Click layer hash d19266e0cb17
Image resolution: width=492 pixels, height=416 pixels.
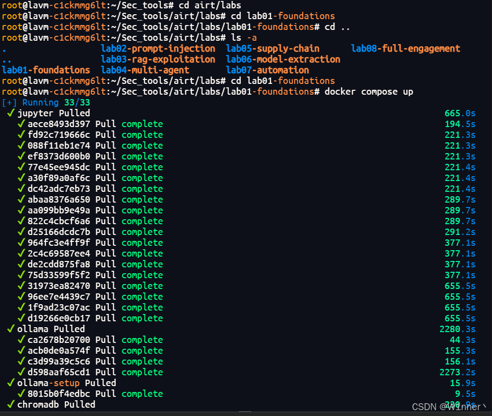[x=59, y=318]
